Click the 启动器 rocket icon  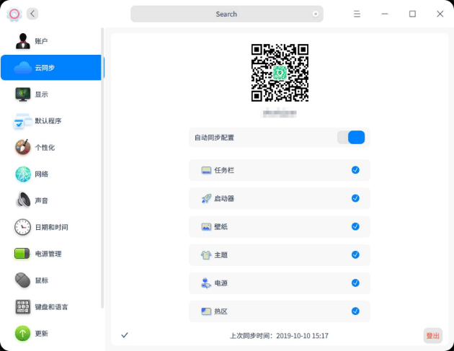click(x=206, y=198)
